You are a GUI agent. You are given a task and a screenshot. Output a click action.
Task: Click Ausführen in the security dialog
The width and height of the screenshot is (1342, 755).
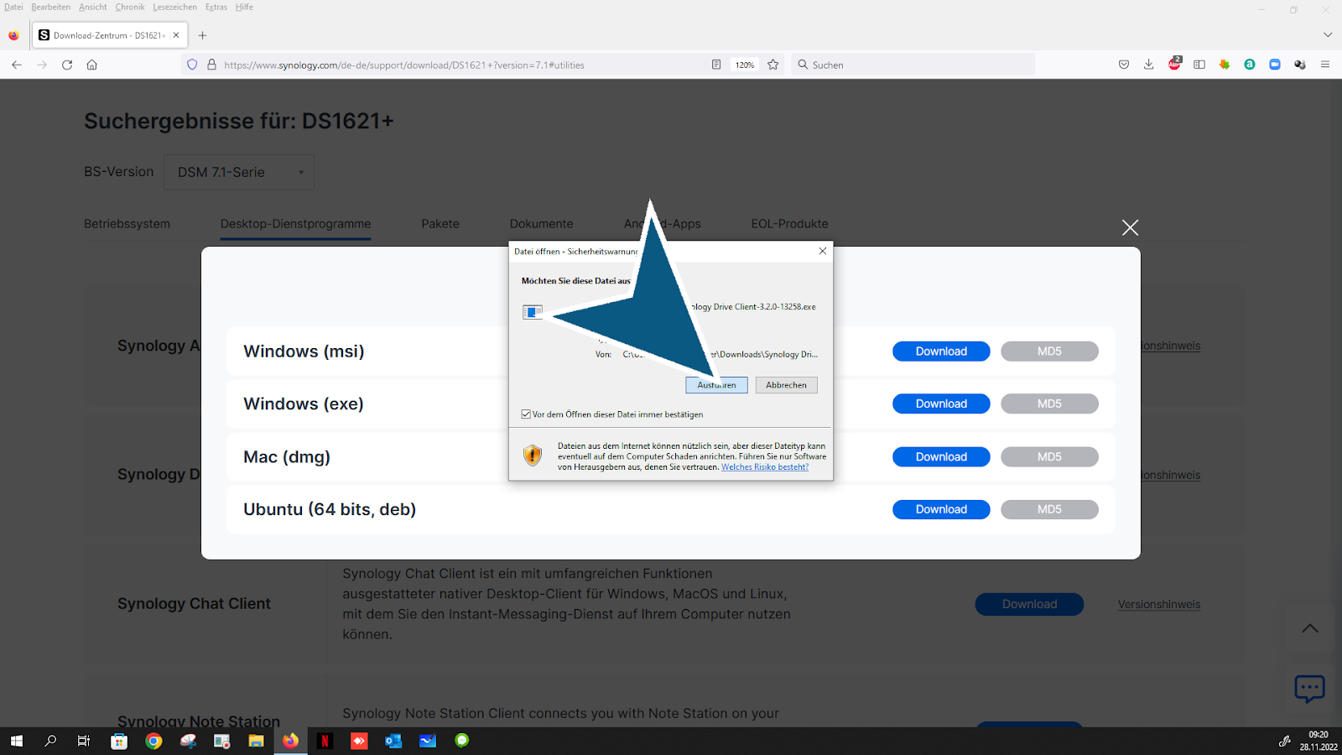pos(717,385)
